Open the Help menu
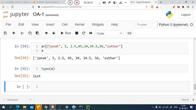The image size is (196, 110). coord(115,24)
